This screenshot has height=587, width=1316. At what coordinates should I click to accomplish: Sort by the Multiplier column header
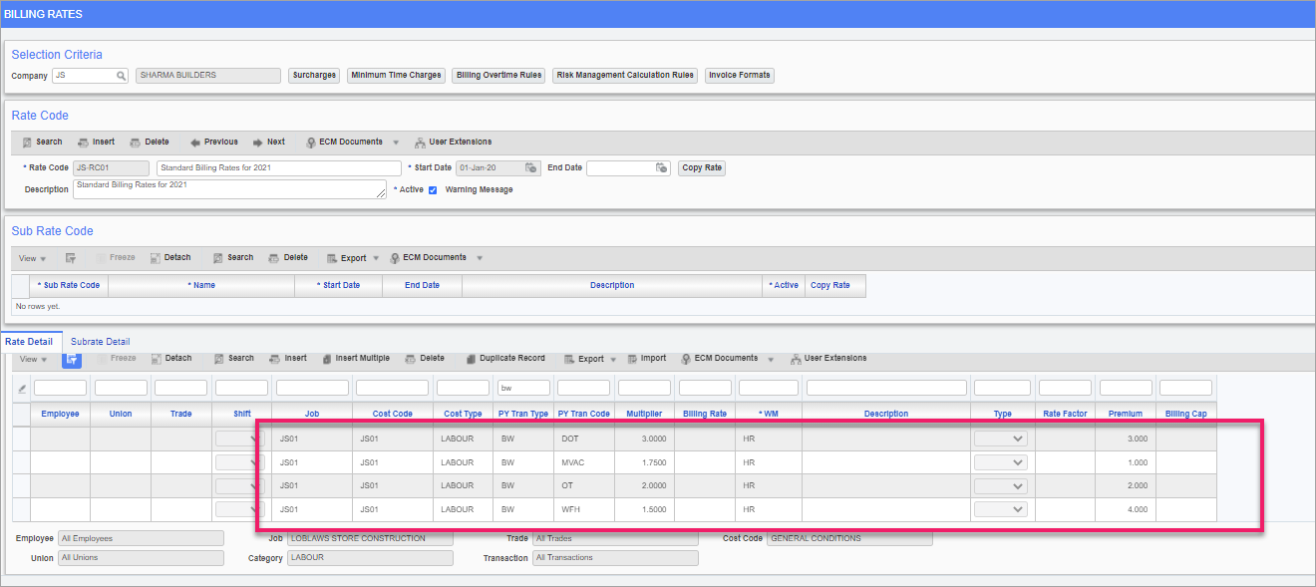[644, 414]
